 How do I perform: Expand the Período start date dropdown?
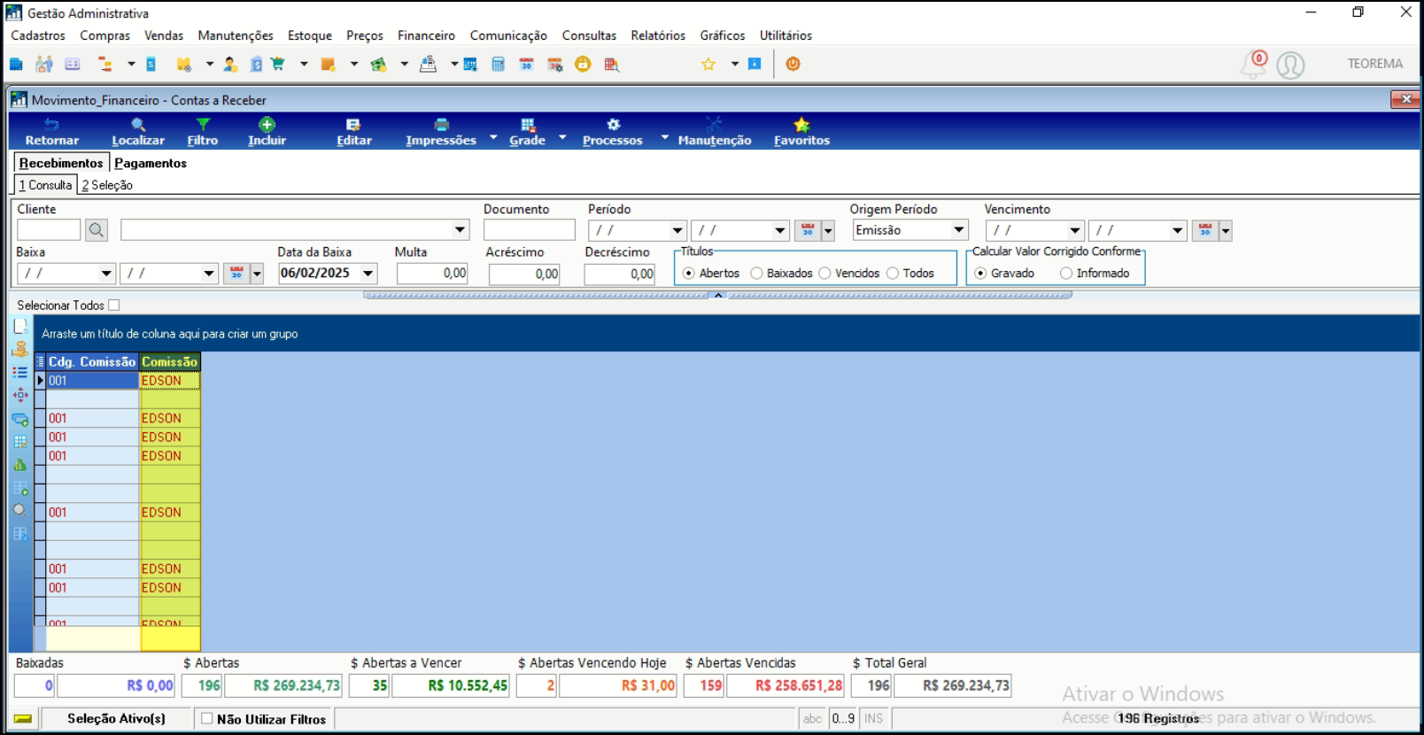tap(677, 230)
